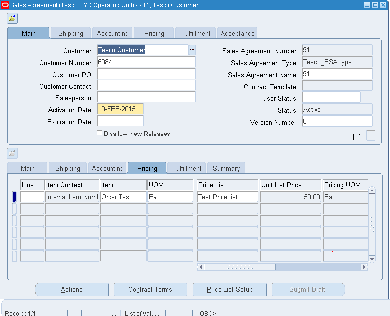Select lines Accounting tab

point(108,168)
